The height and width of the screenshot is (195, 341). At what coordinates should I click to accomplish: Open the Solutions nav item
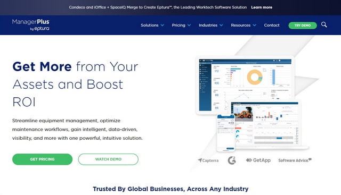150,25
